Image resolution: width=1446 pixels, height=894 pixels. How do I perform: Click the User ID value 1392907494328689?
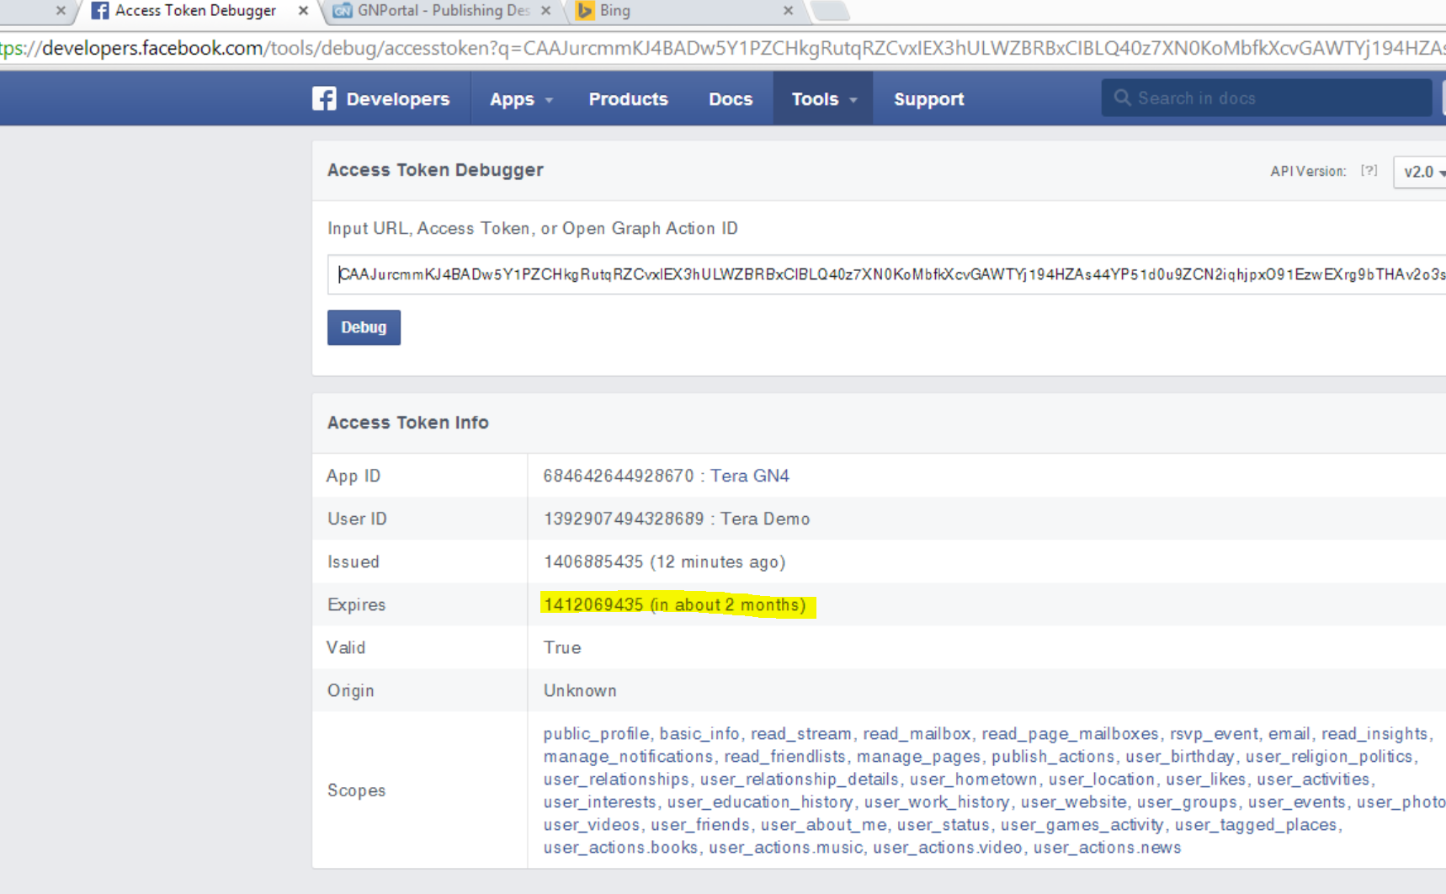coord(624,519)
